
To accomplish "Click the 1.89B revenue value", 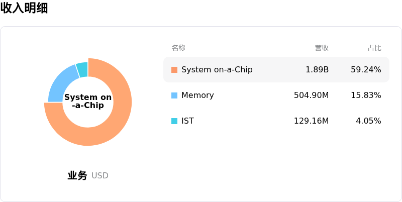I will 317,70.
